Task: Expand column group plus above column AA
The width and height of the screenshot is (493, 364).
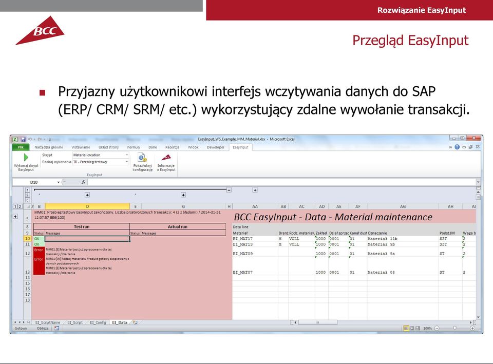Action: point(255,190)
